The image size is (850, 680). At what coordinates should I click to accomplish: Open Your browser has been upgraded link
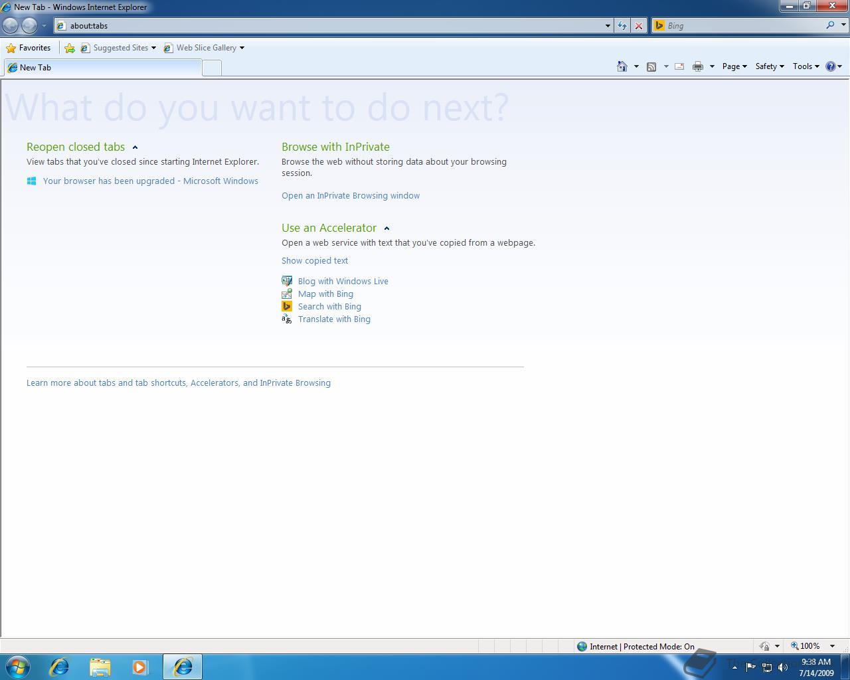(151, 181)
